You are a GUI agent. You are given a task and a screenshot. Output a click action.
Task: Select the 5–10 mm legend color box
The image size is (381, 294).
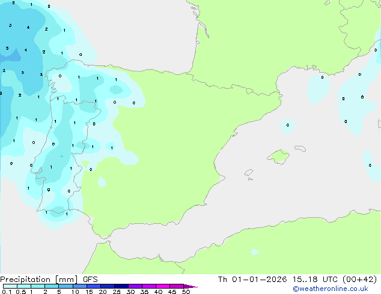coord(66,286)
